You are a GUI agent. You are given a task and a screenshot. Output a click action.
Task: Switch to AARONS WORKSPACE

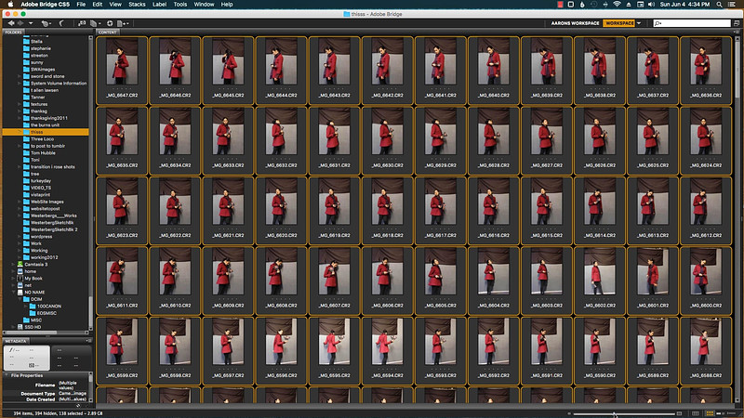coord(574,21)
